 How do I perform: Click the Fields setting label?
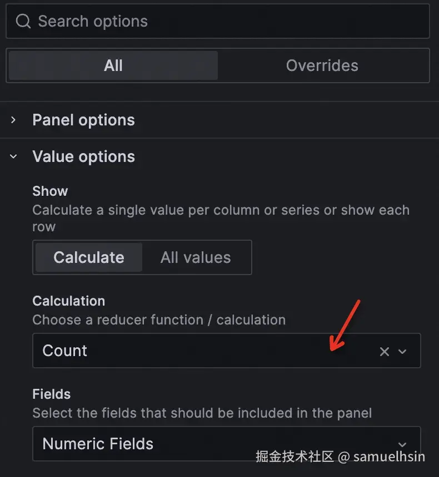click(51, 394)
